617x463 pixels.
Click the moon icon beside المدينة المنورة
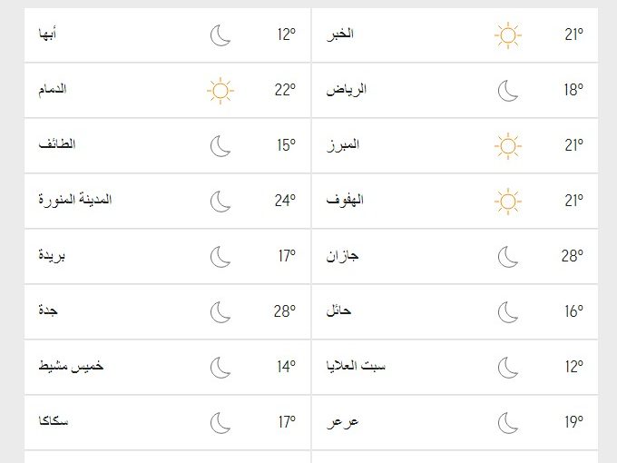tap(220, 201)
